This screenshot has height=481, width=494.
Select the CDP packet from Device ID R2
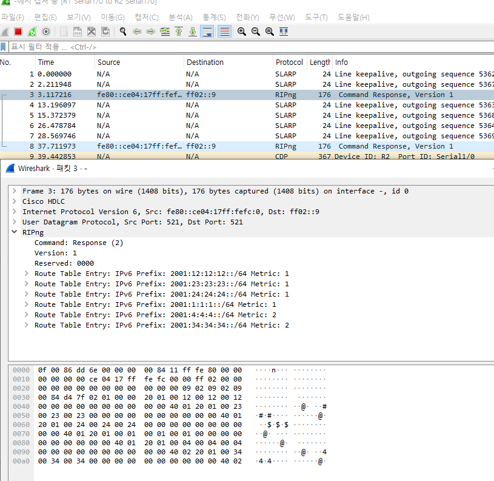(x=247, y=156)
